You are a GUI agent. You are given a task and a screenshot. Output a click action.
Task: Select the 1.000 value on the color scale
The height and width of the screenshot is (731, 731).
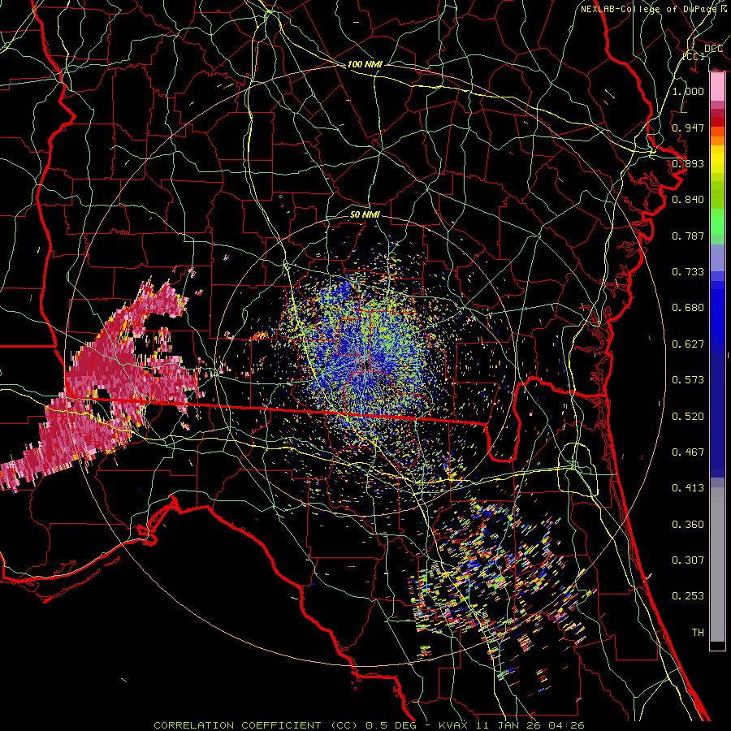[688, 91]
